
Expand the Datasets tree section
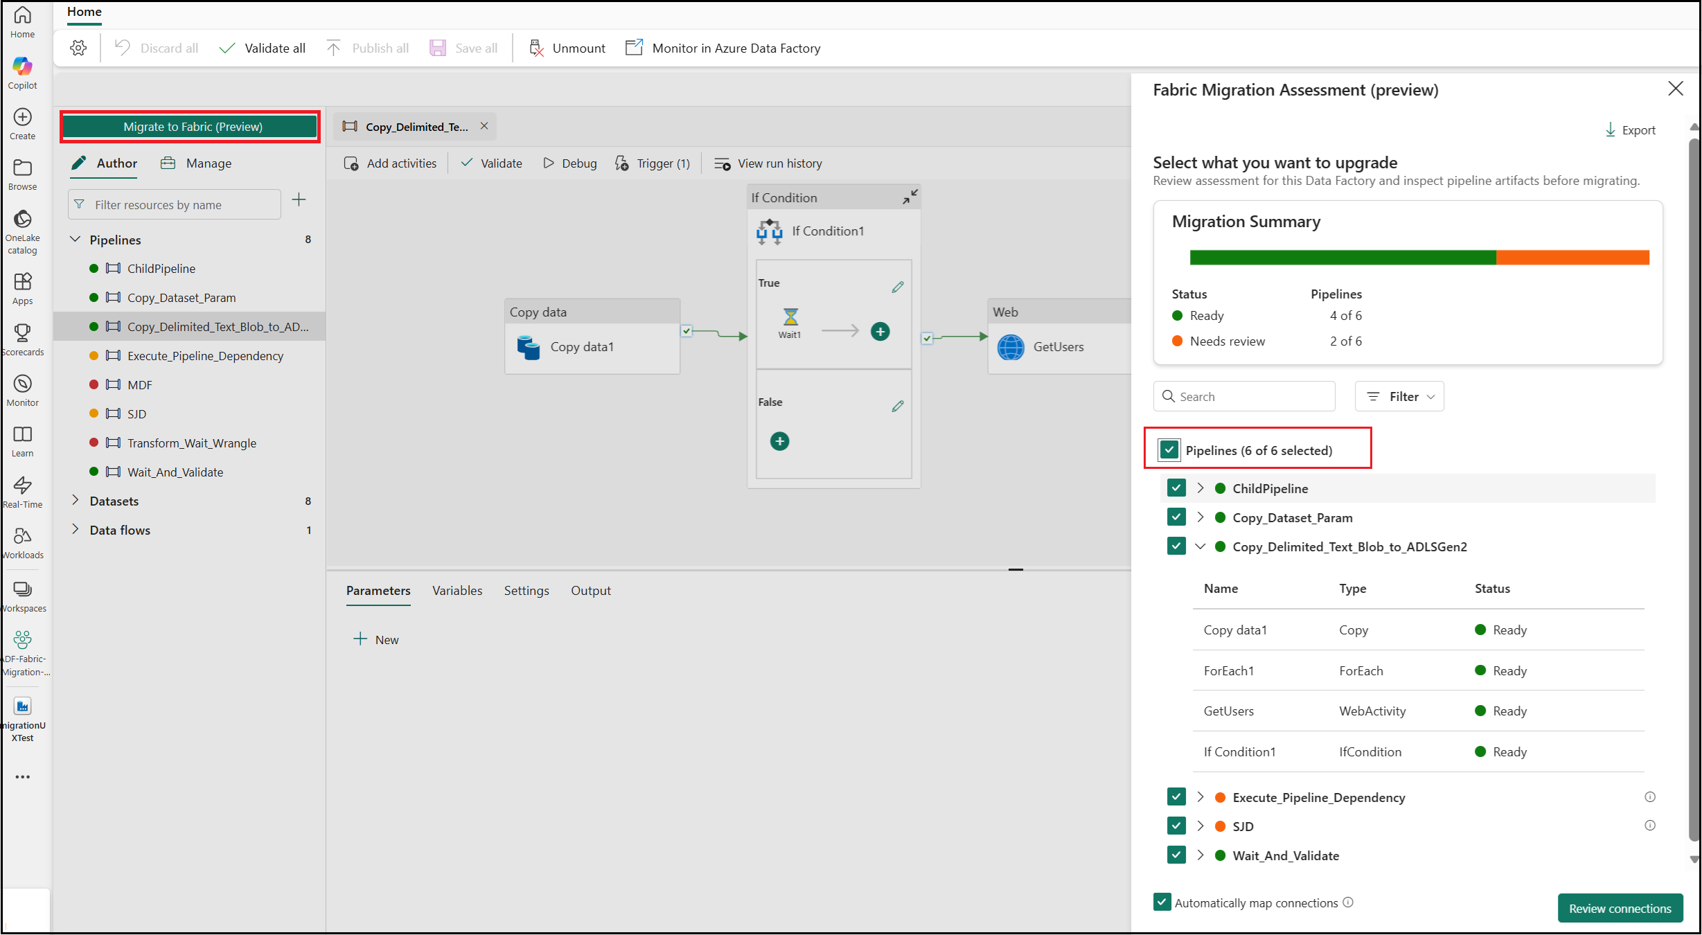[76, 500]
